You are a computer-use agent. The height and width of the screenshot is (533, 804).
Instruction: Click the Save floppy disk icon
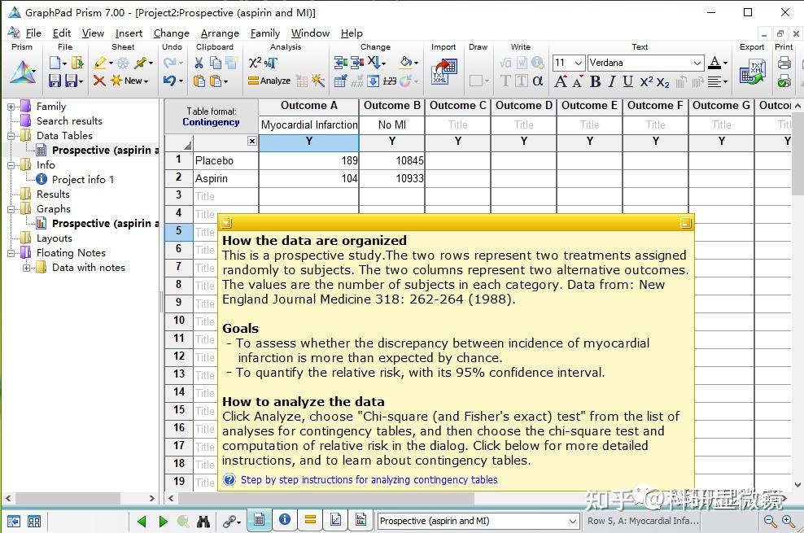pyautogui.click(x=55, y=81)
